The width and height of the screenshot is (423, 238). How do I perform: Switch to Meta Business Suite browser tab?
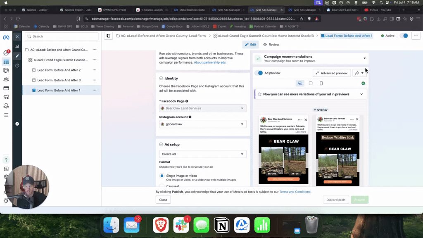point(189,10)
